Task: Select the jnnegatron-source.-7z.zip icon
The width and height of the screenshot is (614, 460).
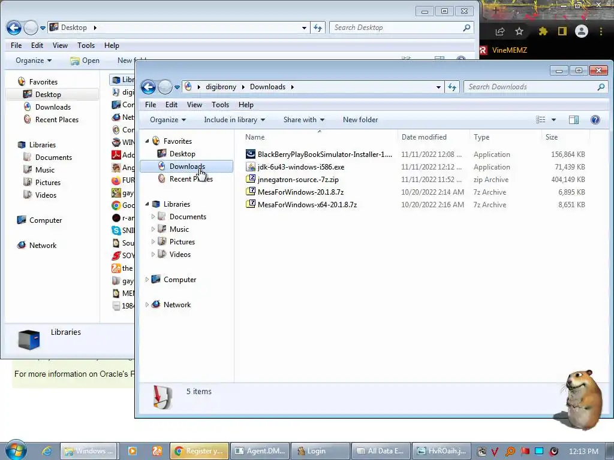Action: (x=251, y=179)
